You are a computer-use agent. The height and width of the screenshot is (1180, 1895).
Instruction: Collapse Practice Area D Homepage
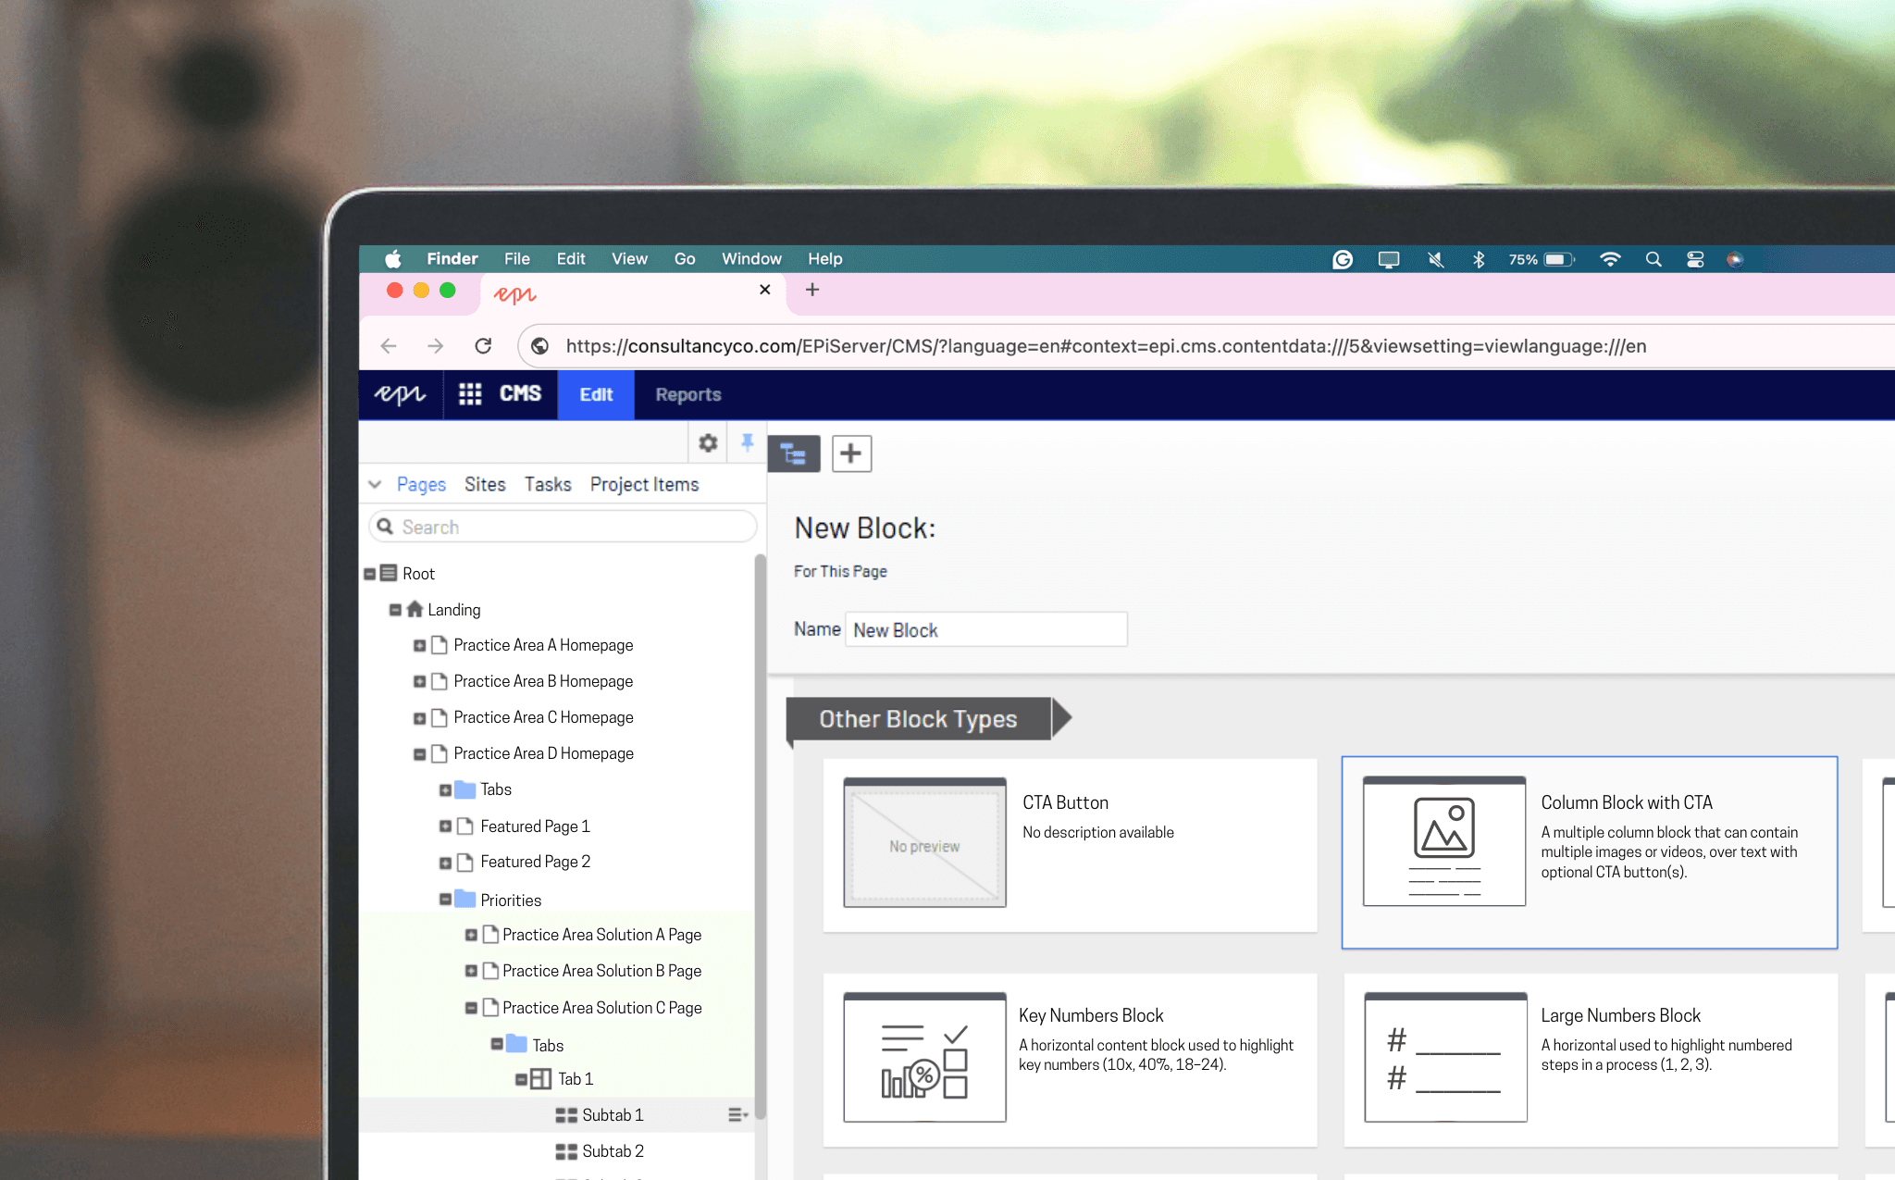tap(420, 754)
